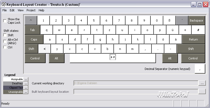Select the m key
The width and height of the screenshot is (210, 108).
coord(133,49)
